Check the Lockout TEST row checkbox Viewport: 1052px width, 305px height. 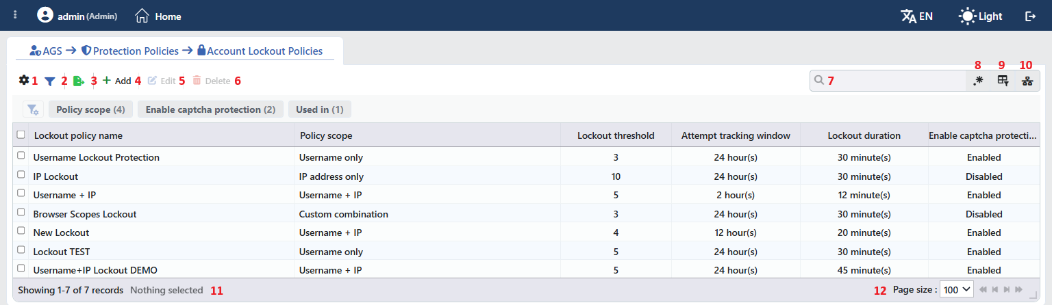point(21,250)
